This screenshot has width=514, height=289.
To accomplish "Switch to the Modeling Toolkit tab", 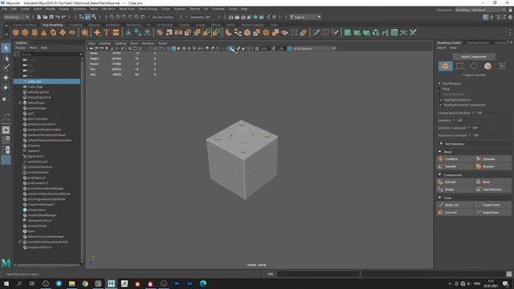I will [x=448, y=43].
